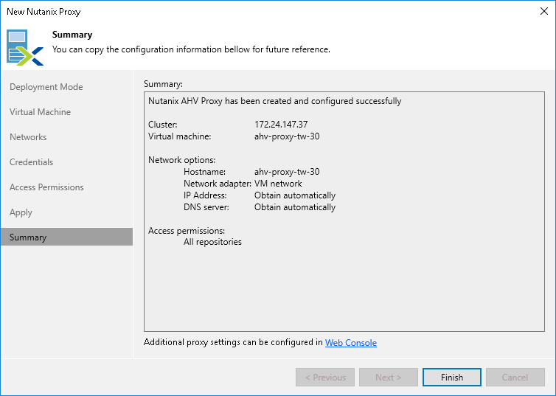
Task: Click the VM network adapter value
Action: click(278, 184)
